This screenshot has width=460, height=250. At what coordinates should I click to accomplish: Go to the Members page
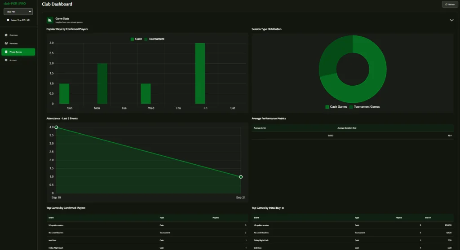pos(13,44)
